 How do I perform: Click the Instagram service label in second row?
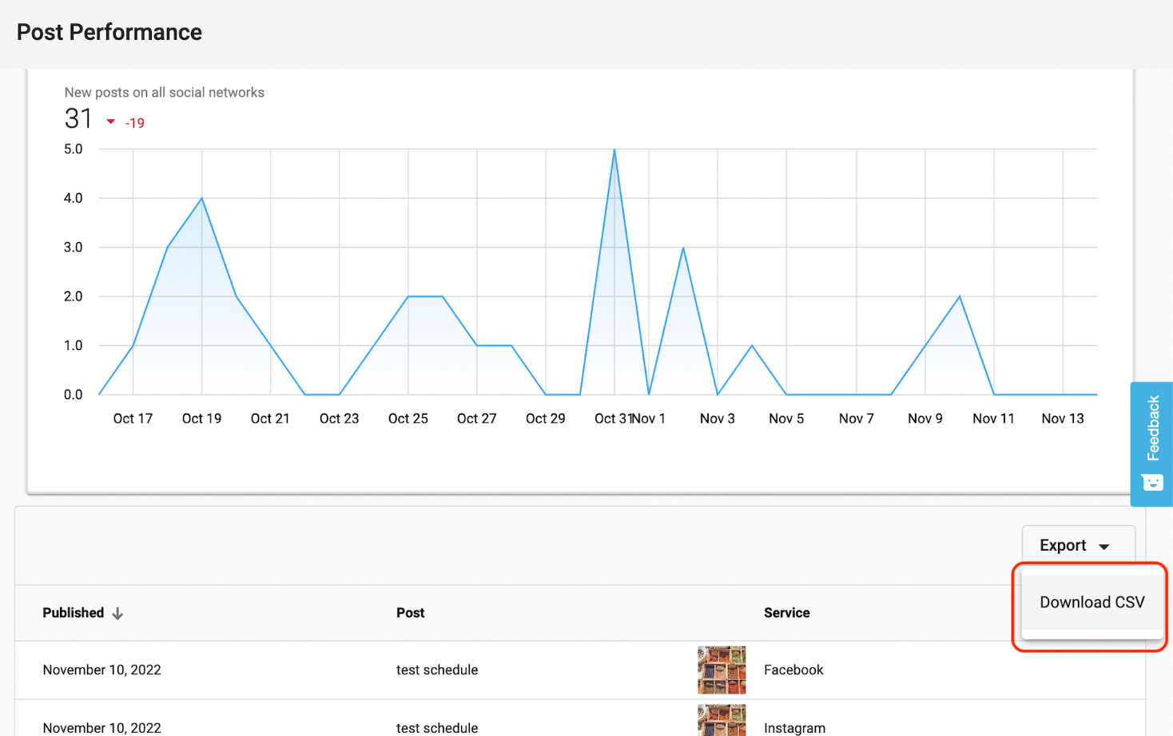click(x=794, y=728)
